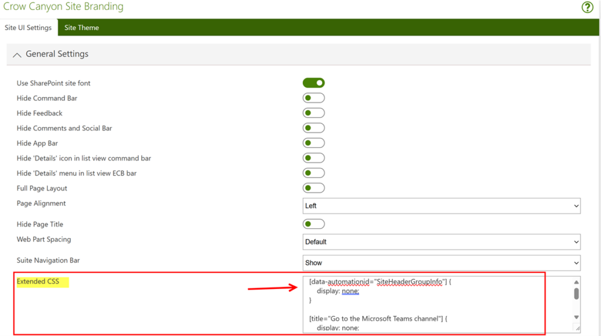The width and height of the screenshot is (601, 336).
Task: Toggle Hide 'Details' icon in list view command bar
Action: (313, 158)
